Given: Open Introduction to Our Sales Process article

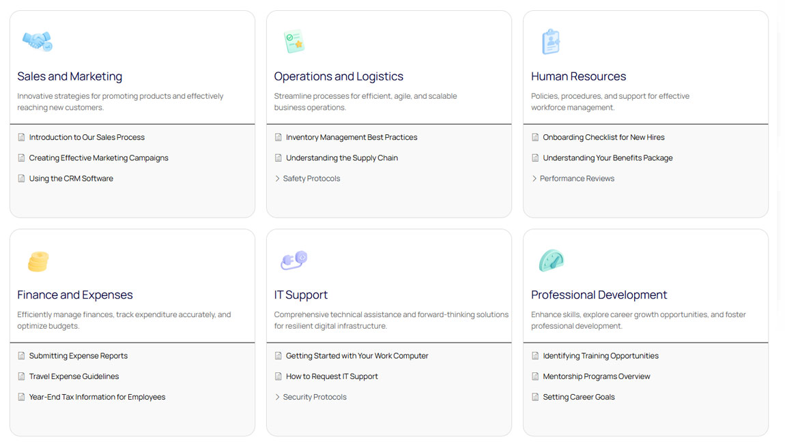Looking at the screenshot, I should pyautogui.click(x=87, y=137).
